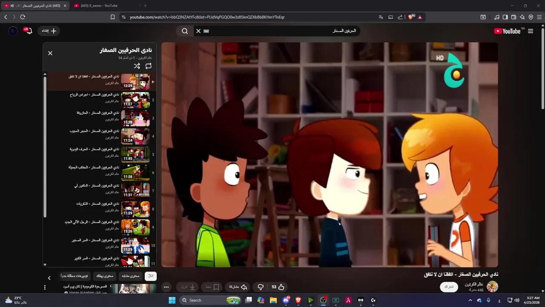
Task: Play playlist video اجراس الرياح
Action: [x=100, y=100]
